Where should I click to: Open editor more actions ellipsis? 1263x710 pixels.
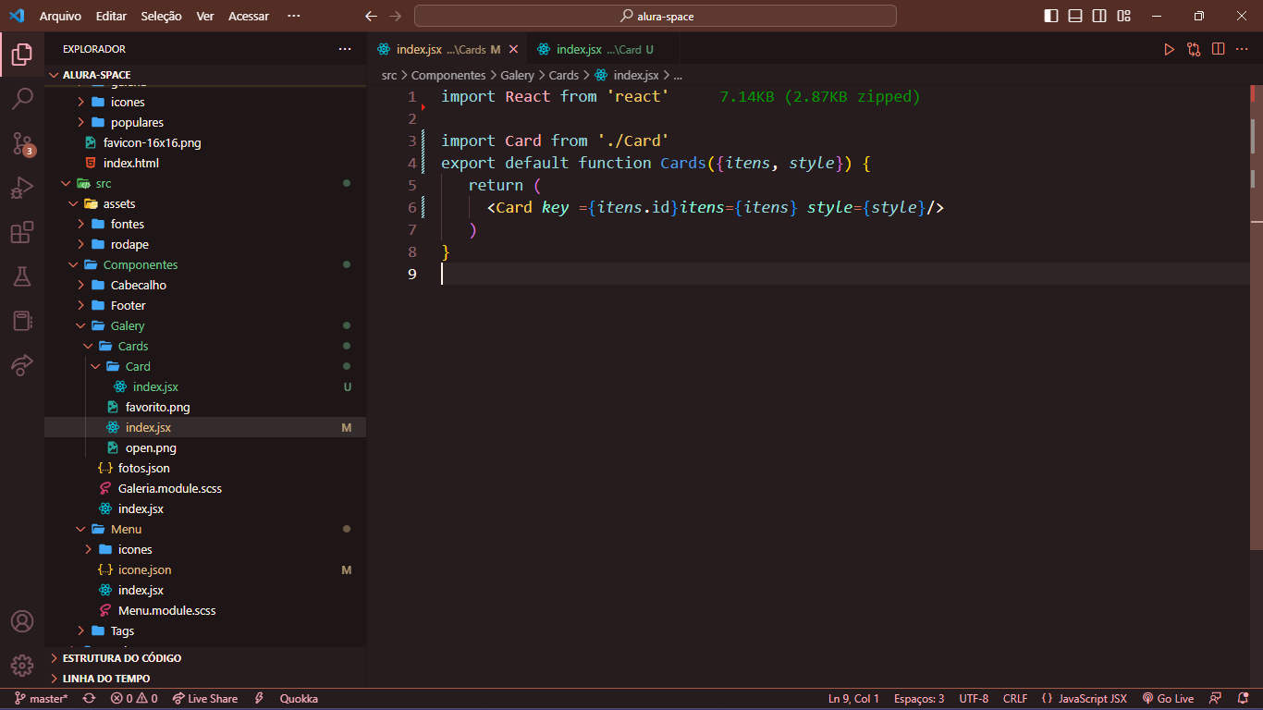click(1243, 49)
